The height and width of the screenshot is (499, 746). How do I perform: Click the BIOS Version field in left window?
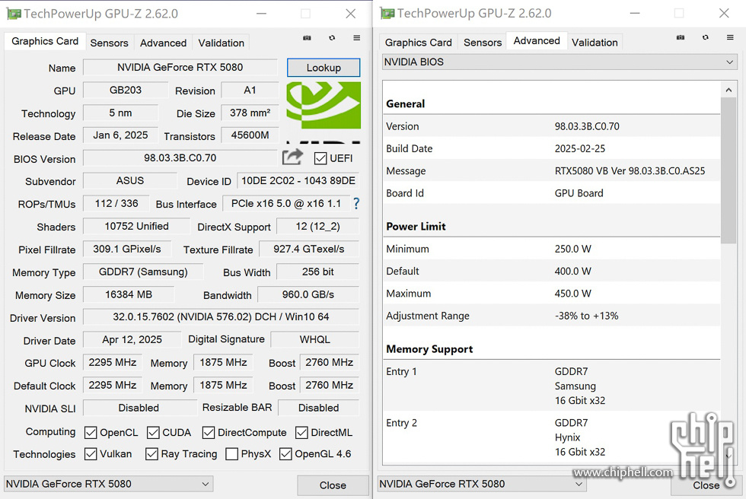click(180, 157)
